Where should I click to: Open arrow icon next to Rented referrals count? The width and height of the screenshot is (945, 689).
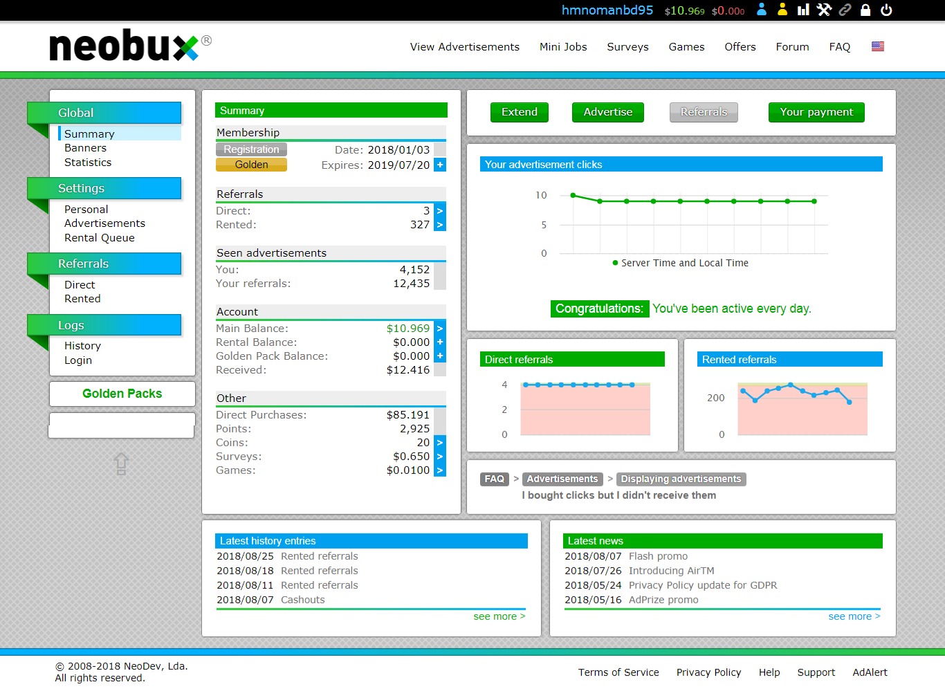440,225
